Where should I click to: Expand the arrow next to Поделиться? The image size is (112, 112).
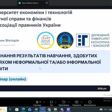81,102
